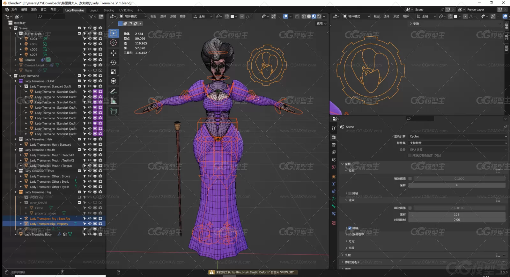Switch to the Shading workspace tab

109,10
